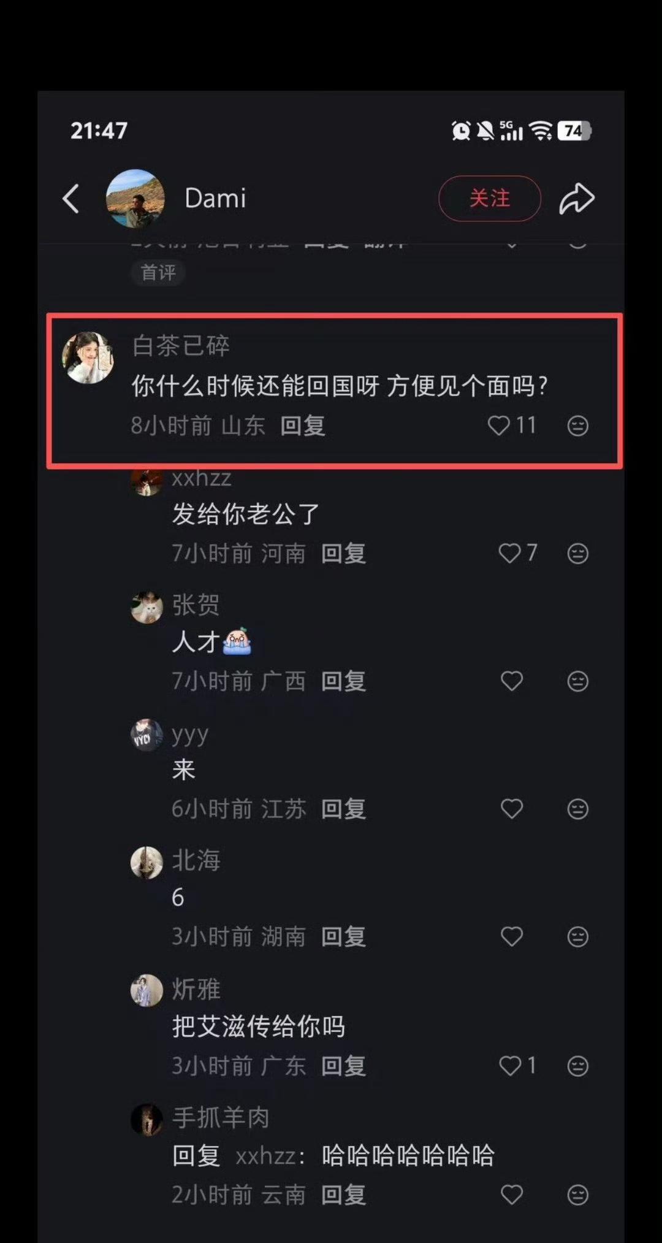This screenshot has height=1243, width=662.
Task: Like 炘雅's comment with heart icon
Action: tap(509, 1066)
